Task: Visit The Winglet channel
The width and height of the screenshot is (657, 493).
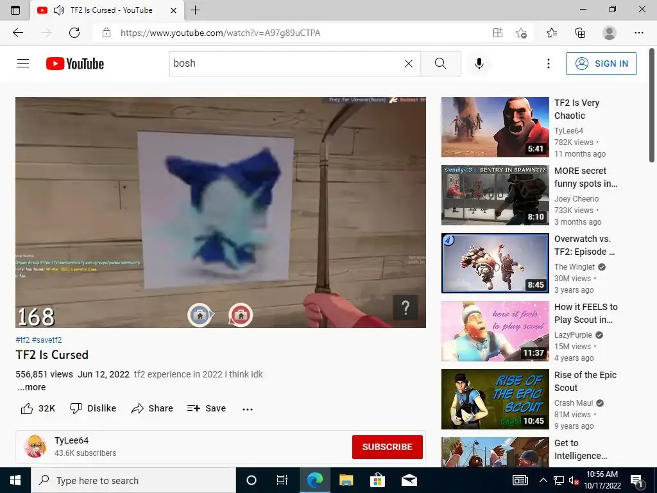Action: click(x=574, y=267)
